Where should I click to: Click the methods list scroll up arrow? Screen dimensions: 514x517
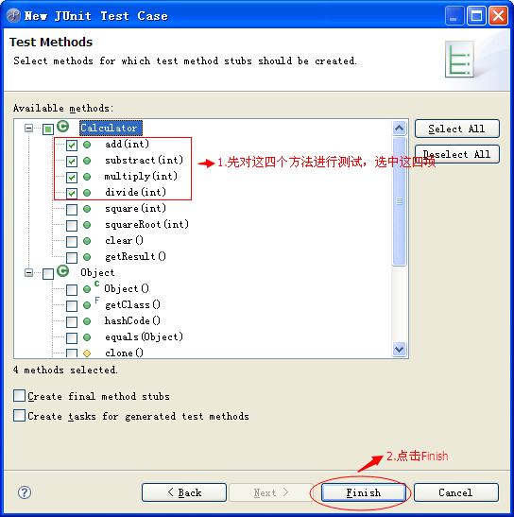coord(400,128)
